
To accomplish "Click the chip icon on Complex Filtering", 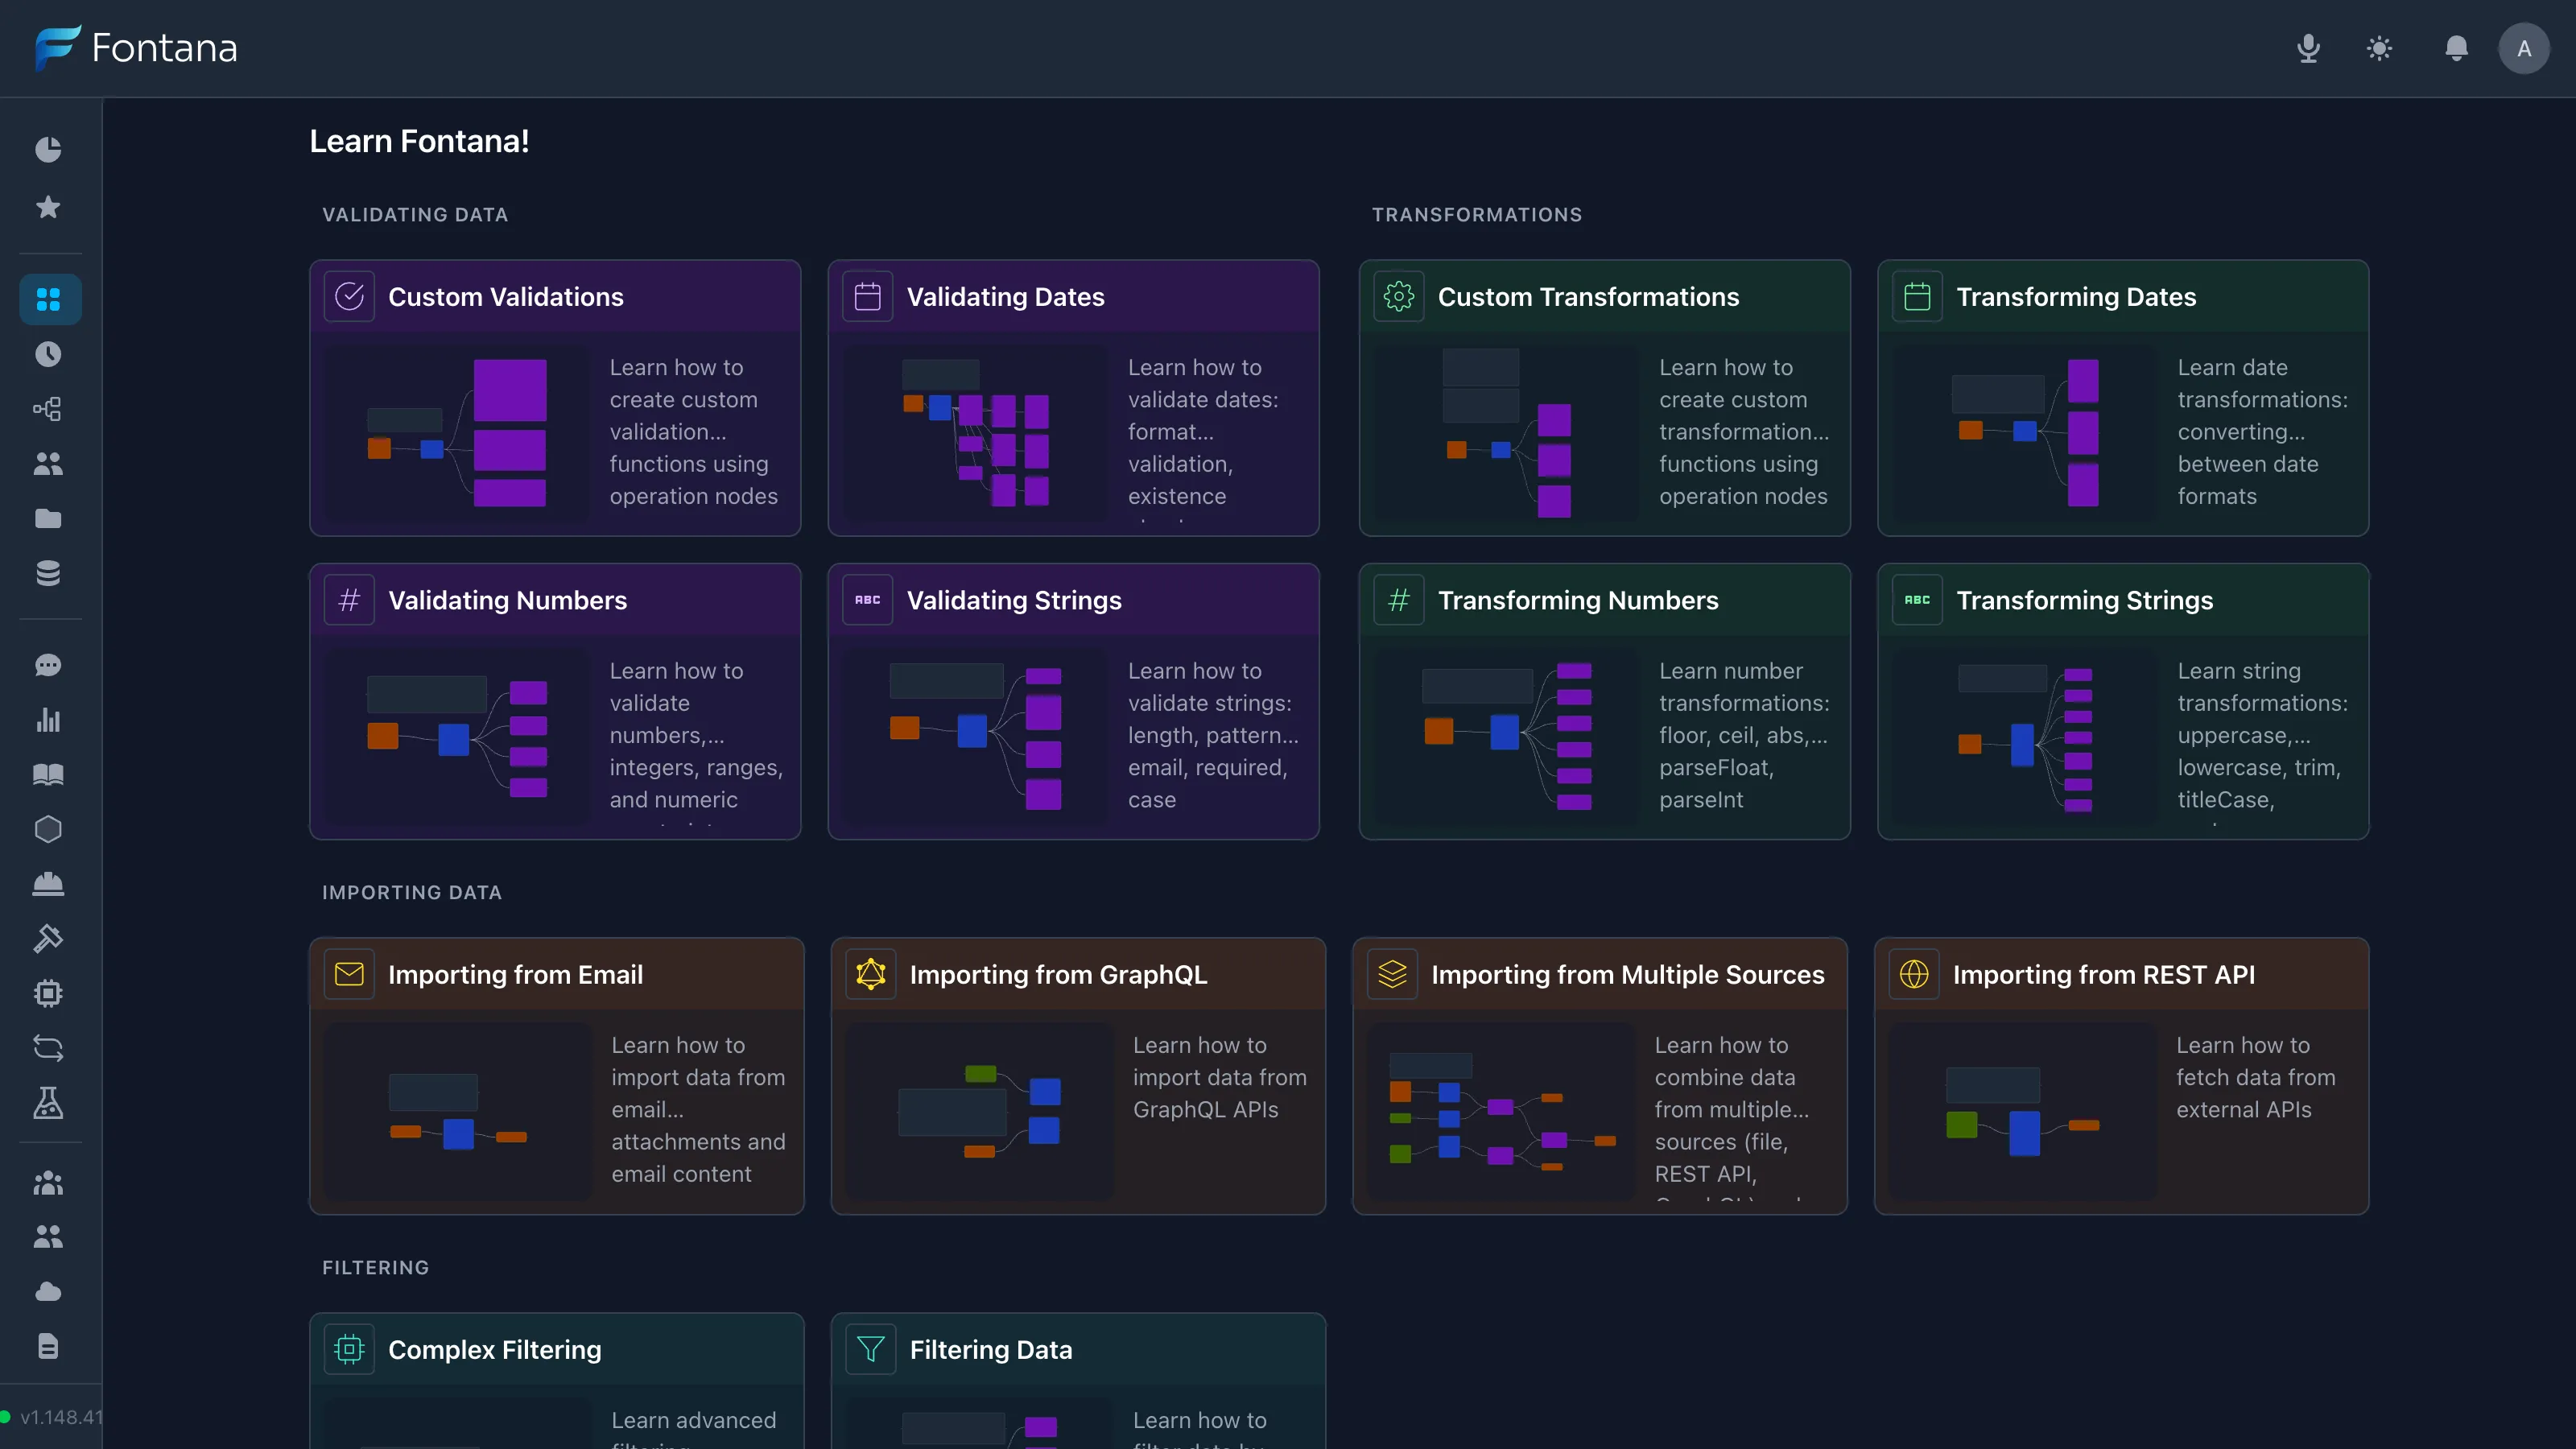I will click(349, 1349).
